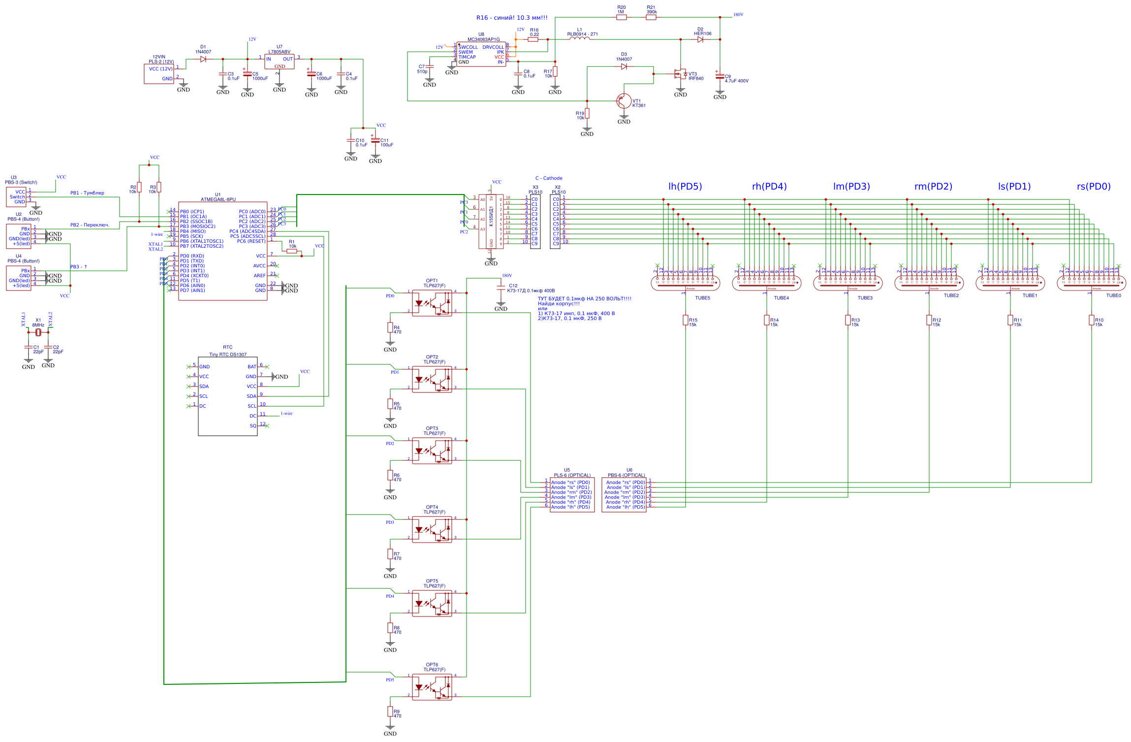Click the OPT1 TLP627 optocoupler symbol

(x=432, y=303)
